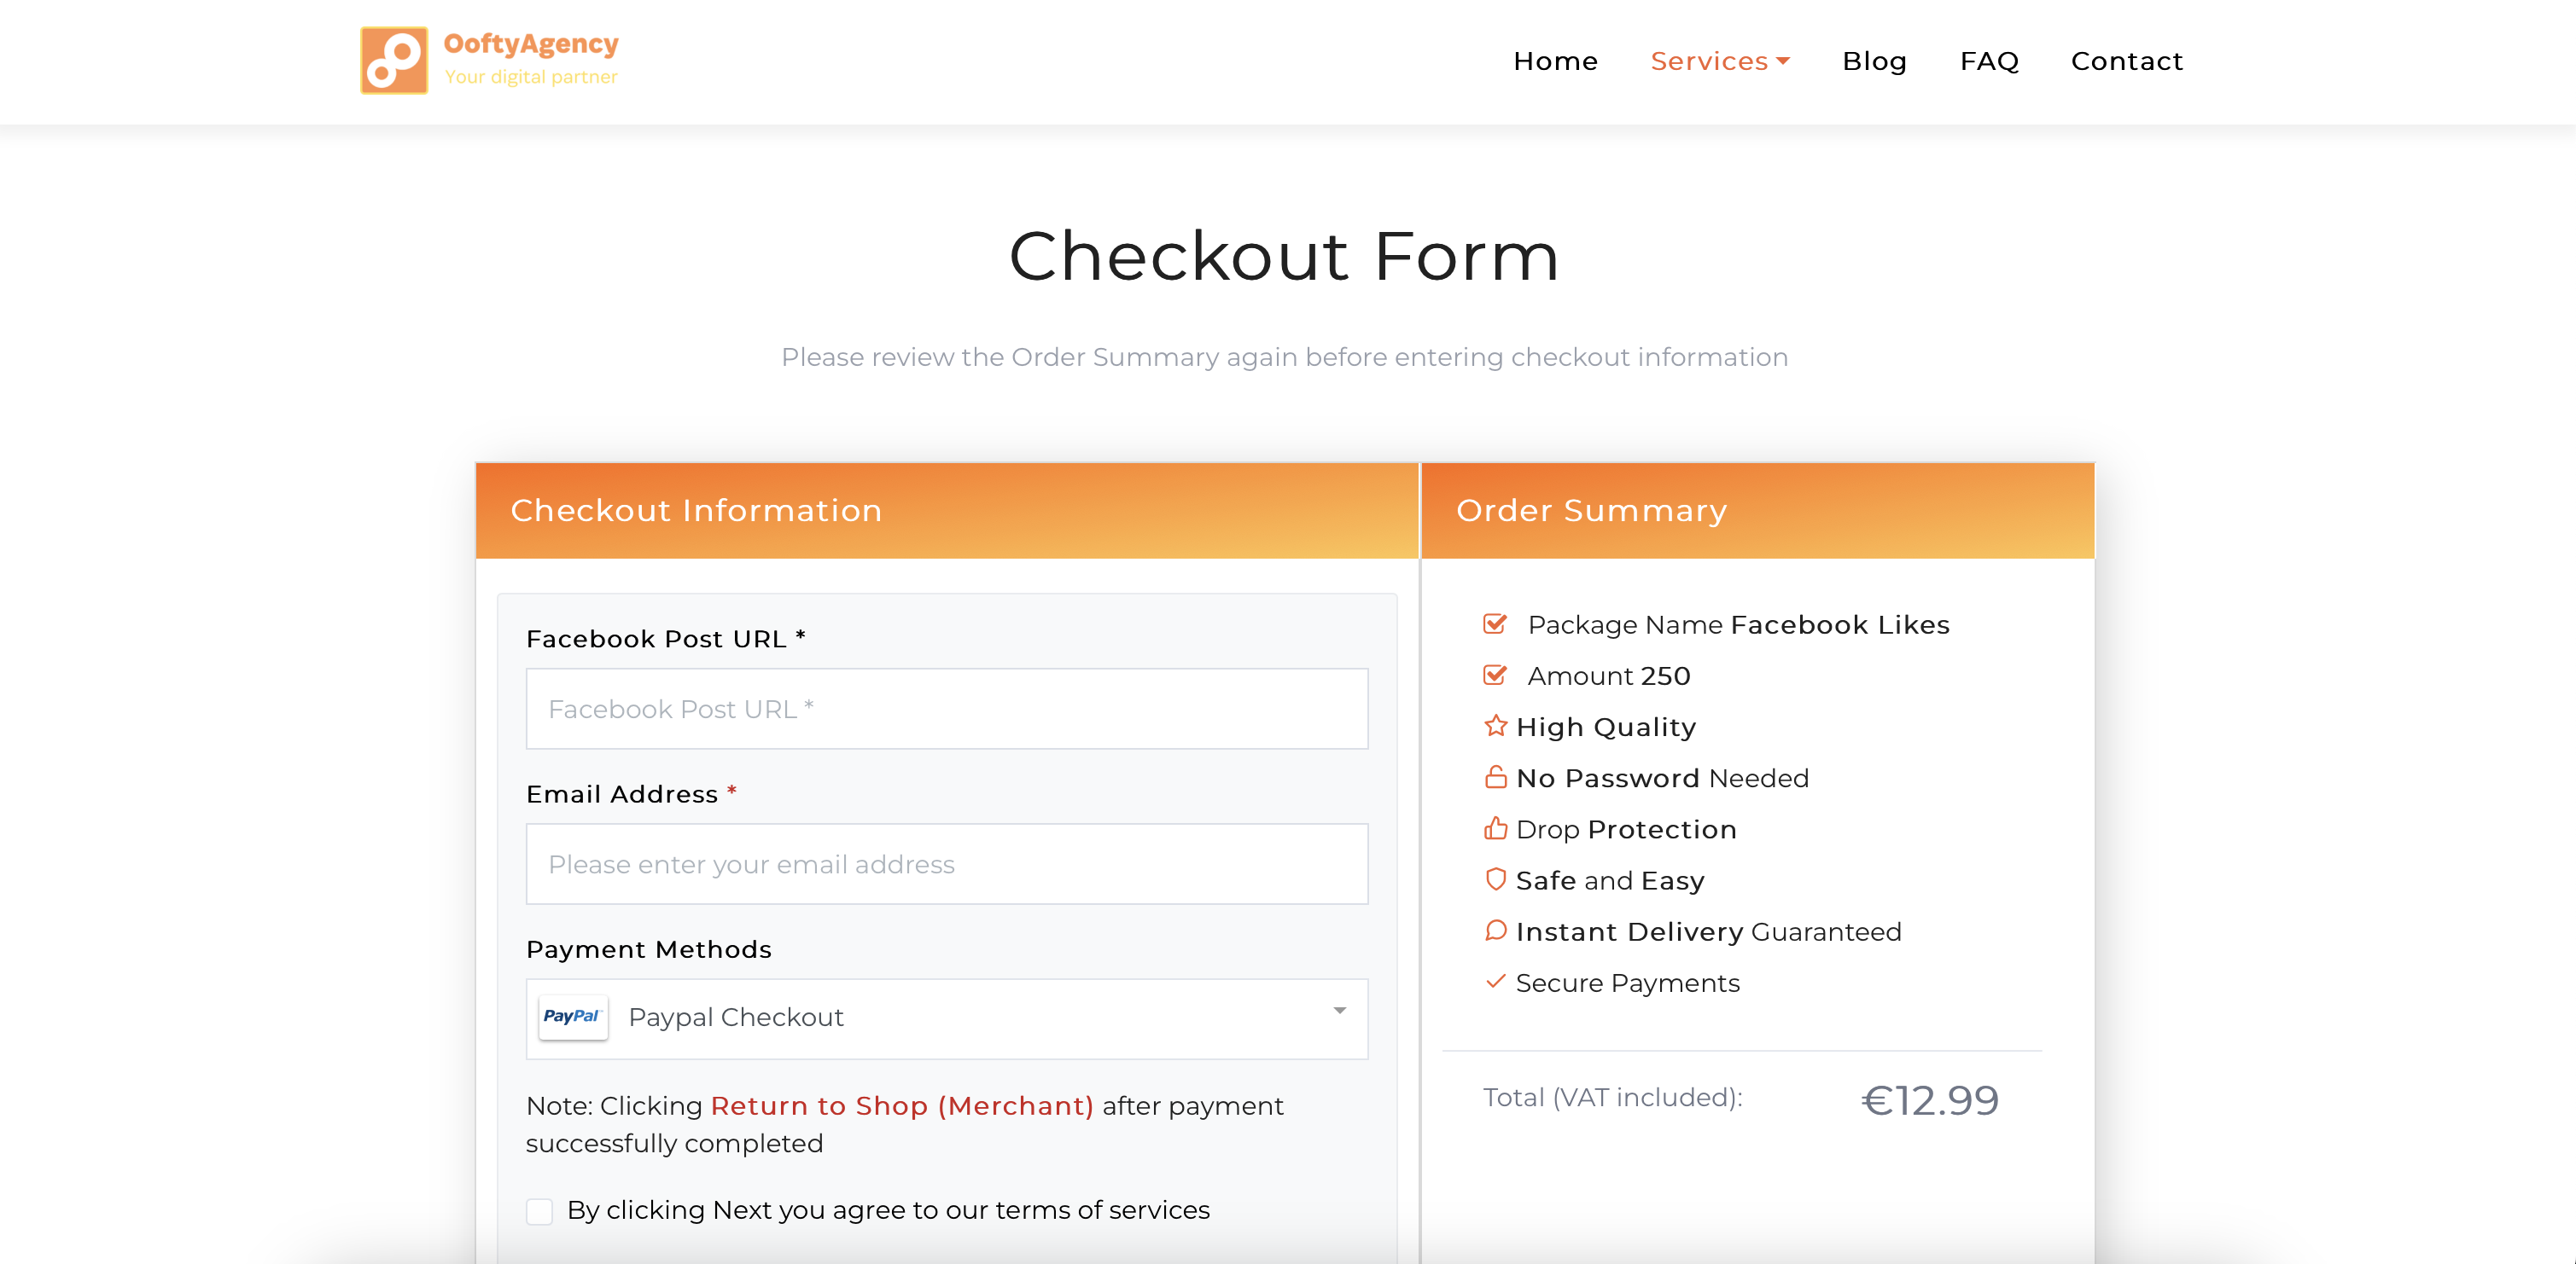Click the Instant Delivery Guaranteed text
Viewport: 2576px width, 1264px height.
1709,931
